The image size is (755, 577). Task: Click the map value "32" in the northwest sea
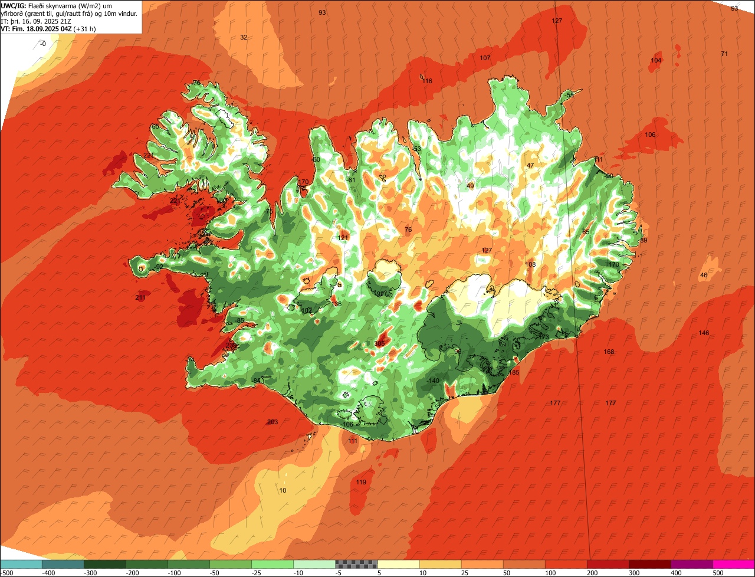[244, 37]
